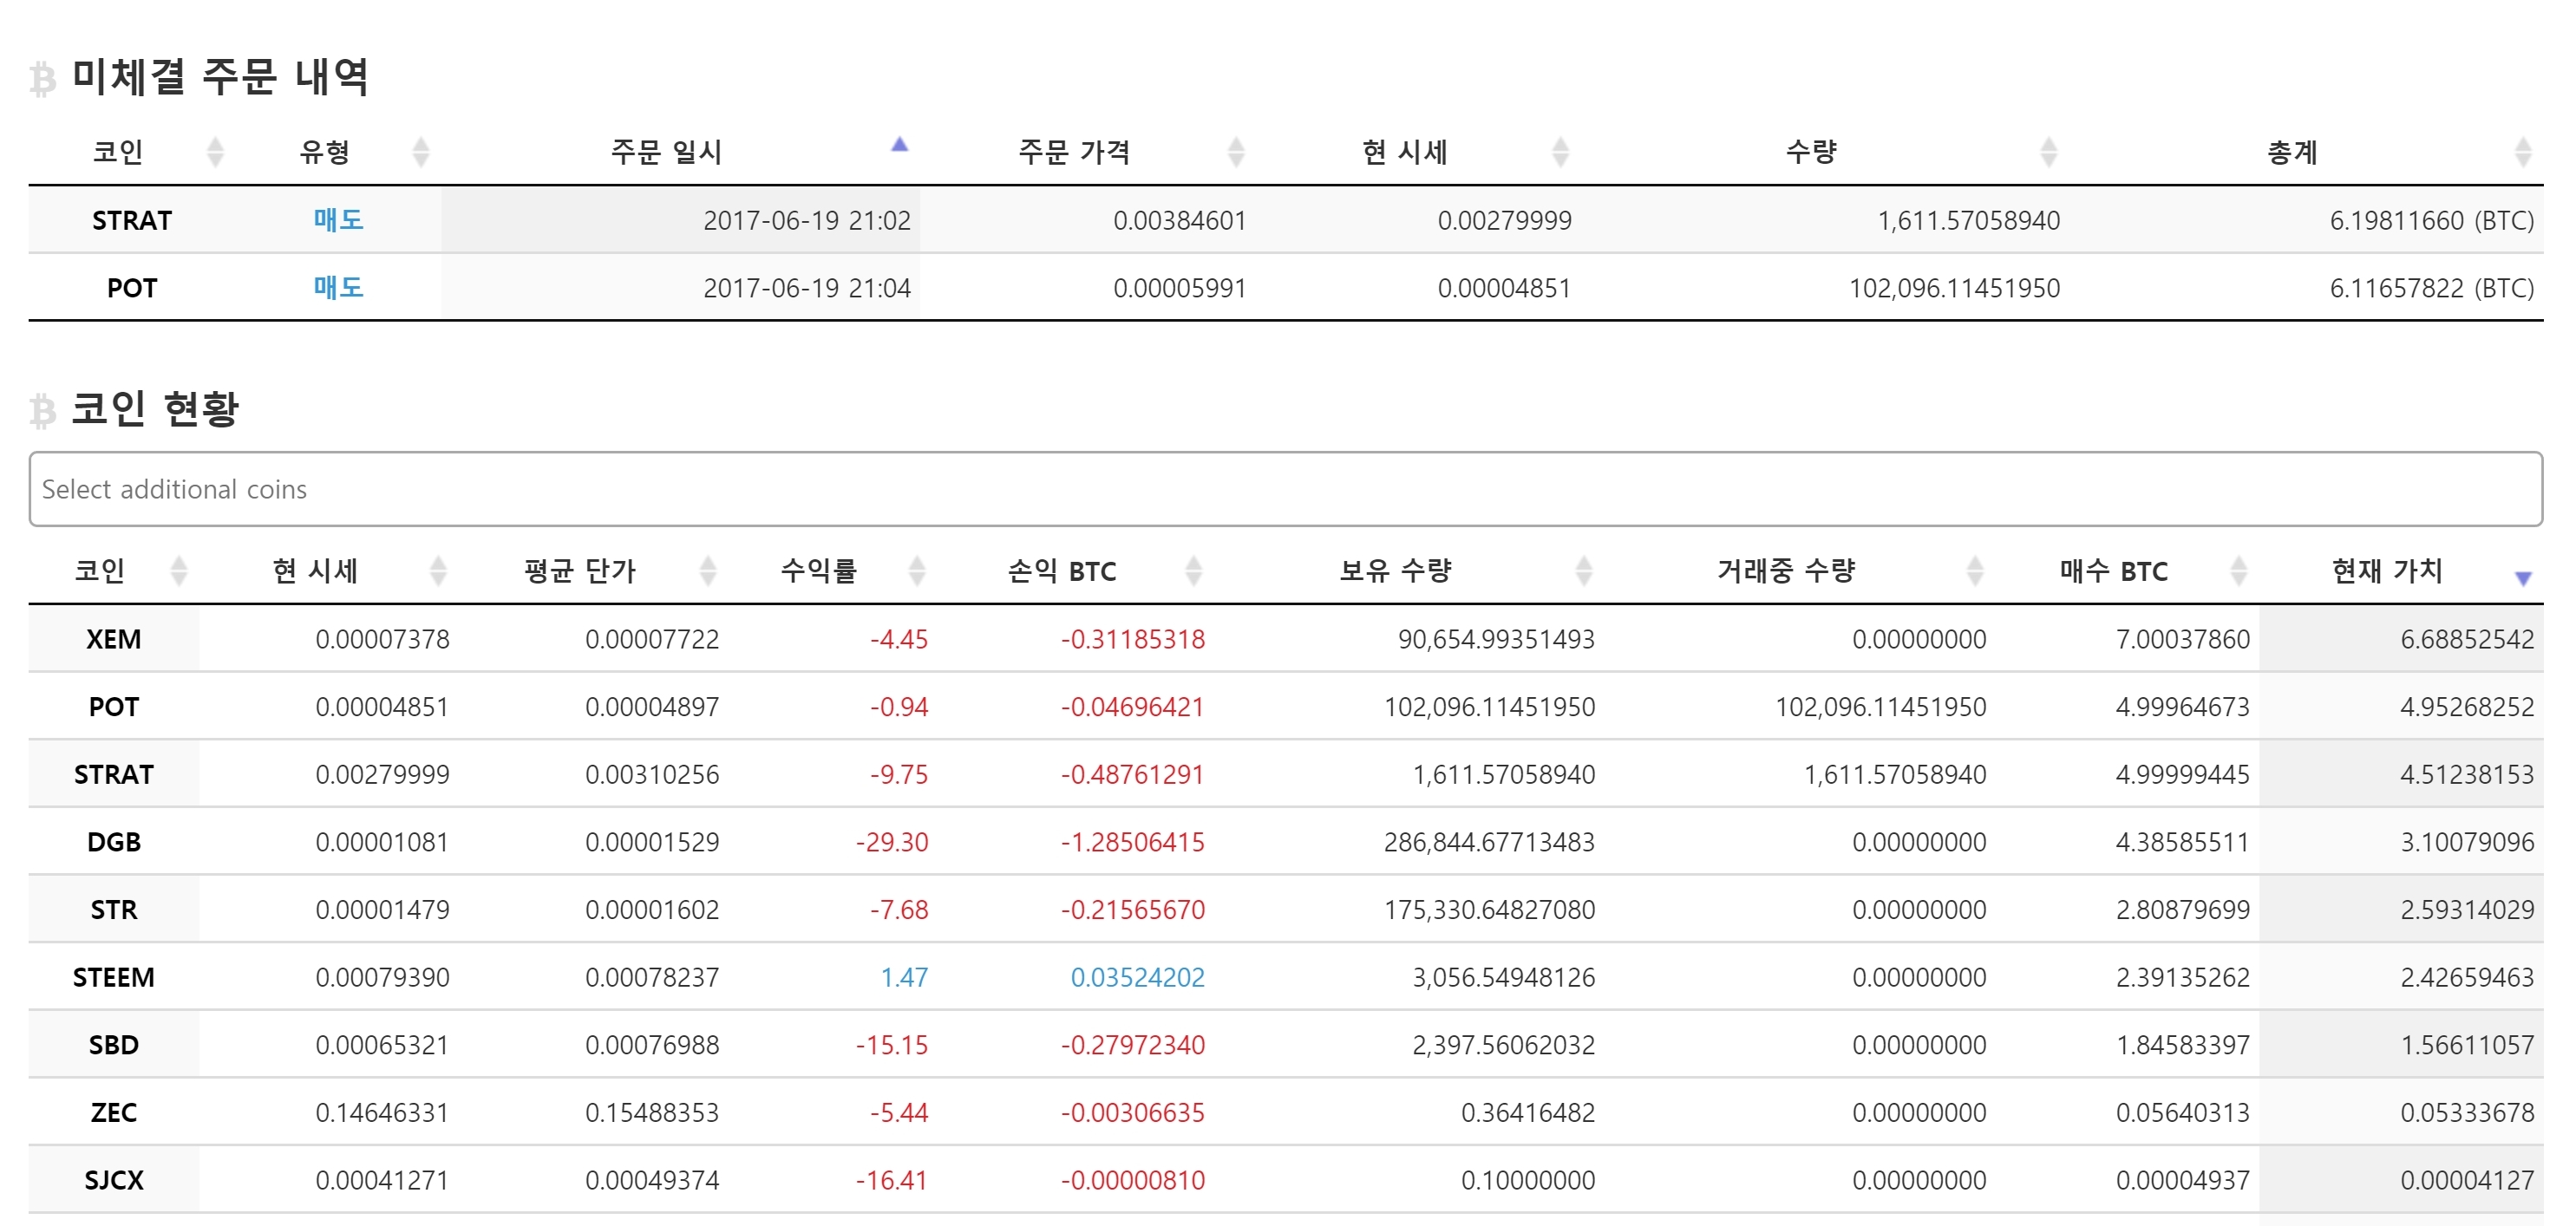Image resolution: width=2576 pixels, height=1226 pixels.
Task: Click 매도 link in POT order row
Action: pyautogui.click(x=338, y=288)
